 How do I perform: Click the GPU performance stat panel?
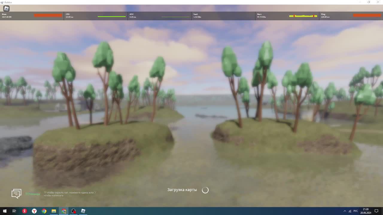click(x=159, y=16)
